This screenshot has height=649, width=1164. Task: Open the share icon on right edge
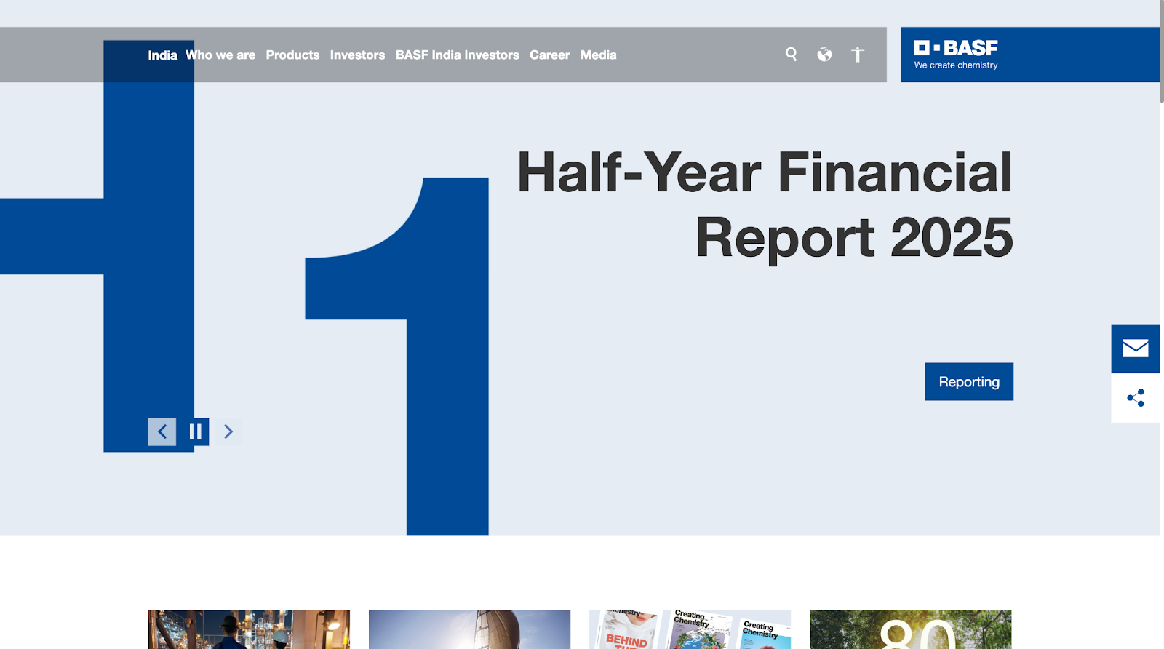(1135, 398)
